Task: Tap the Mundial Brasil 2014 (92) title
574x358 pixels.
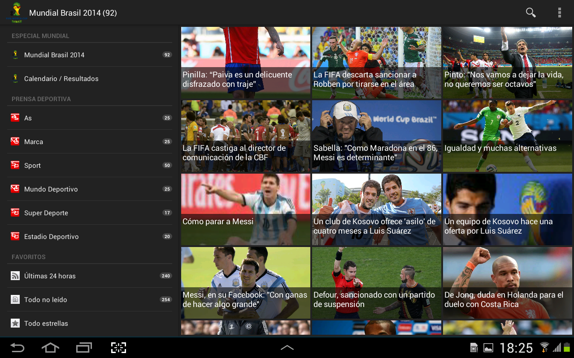Action: [x=73, y=13]
